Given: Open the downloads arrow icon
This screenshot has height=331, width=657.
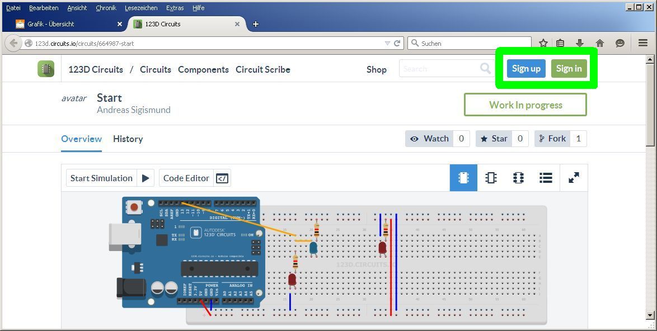Looking at the screenshot, I should (580, 43).
